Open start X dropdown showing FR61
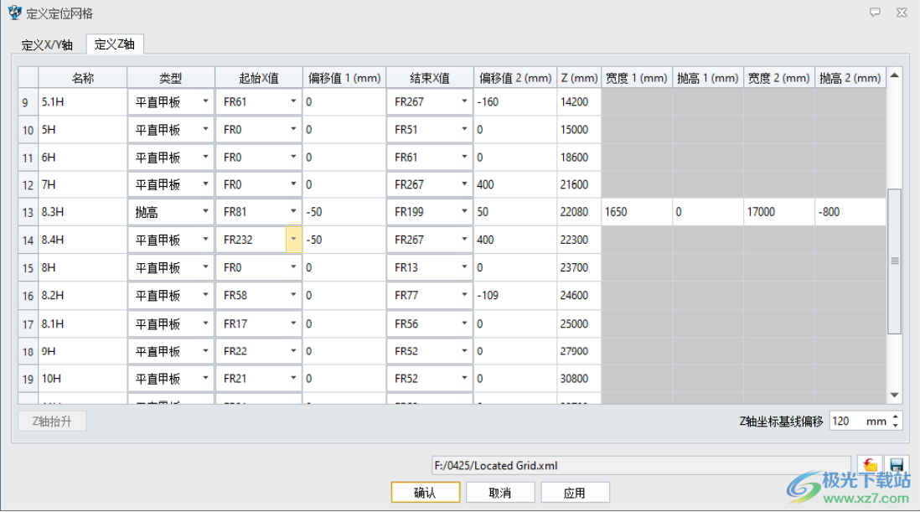Screen dimensions: 920x512 [x=293, y=101]
